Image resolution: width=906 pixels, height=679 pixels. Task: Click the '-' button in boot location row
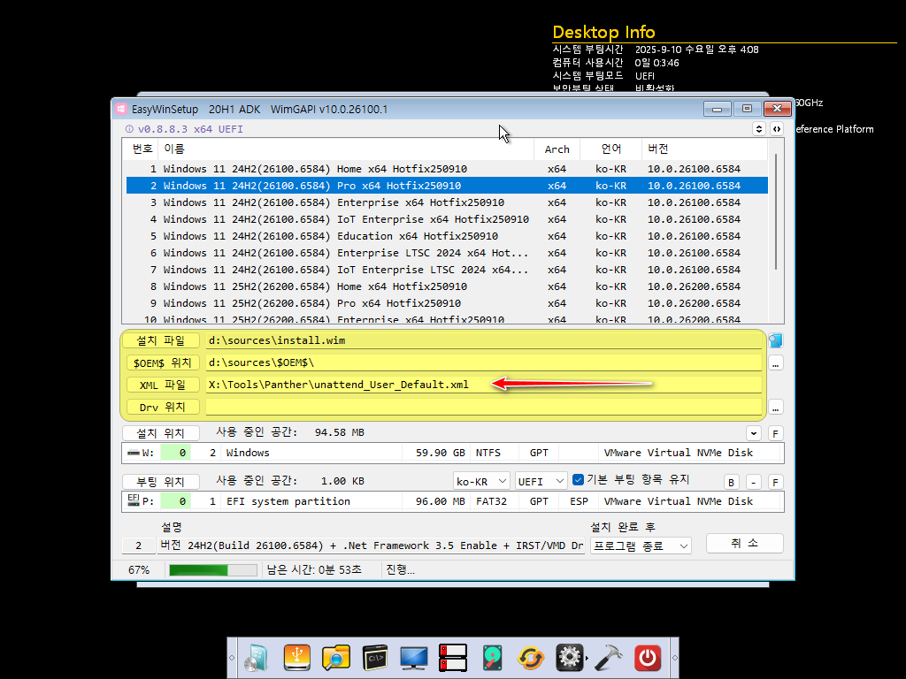coord(754,482)
